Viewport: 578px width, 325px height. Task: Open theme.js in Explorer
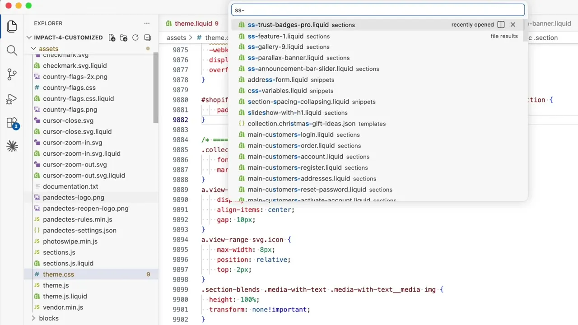(56, 285)
